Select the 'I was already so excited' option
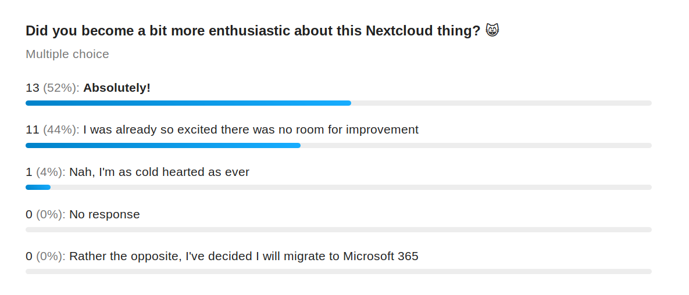The width and height of the screenshot is (689, 295). click(x=251, y=130)
